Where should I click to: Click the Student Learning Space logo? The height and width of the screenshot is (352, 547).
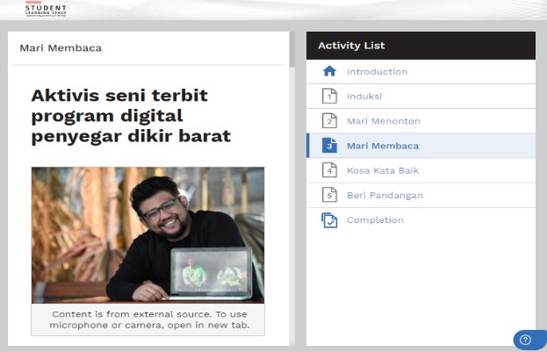tap(46, 9)
